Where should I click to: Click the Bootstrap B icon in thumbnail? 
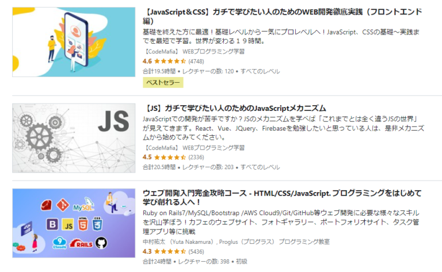[52, 225]
